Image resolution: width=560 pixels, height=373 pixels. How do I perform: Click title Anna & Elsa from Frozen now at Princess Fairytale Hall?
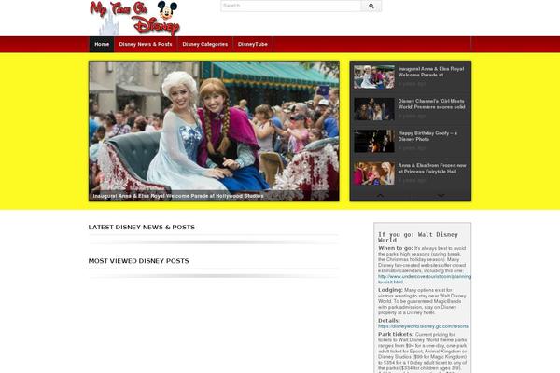pyautogui.click(x=432, y=168)
